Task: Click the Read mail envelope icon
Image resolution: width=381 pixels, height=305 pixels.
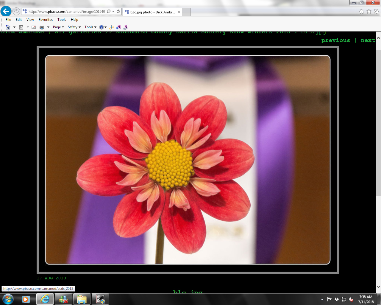Action: pyautogui.click(x=34, y=27)
